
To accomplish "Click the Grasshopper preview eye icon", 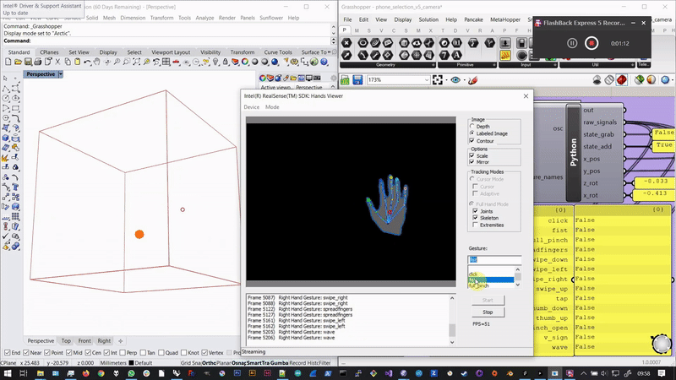I will click(x=457, y=80).
